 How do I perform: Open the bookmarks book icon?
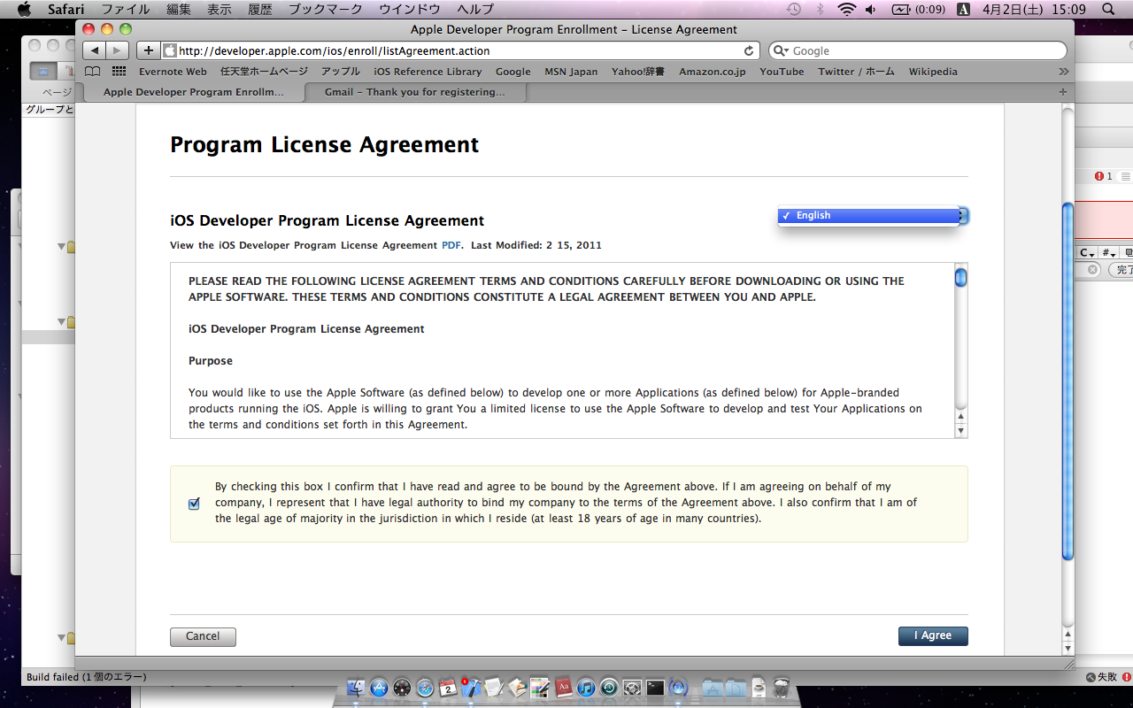click(x=93, y=72)
